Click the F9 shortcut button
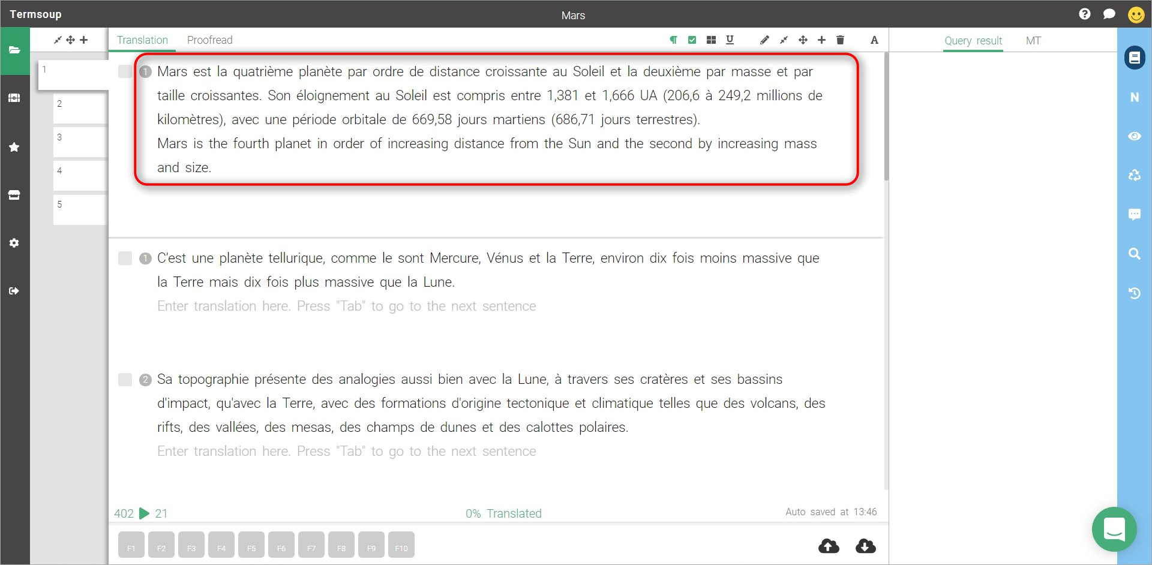The width and height of the screenshot is (1152, 565). (371, 545)
